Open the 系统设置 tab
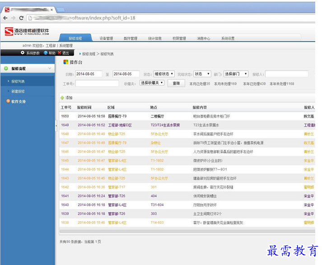 (x=228, y=38)
